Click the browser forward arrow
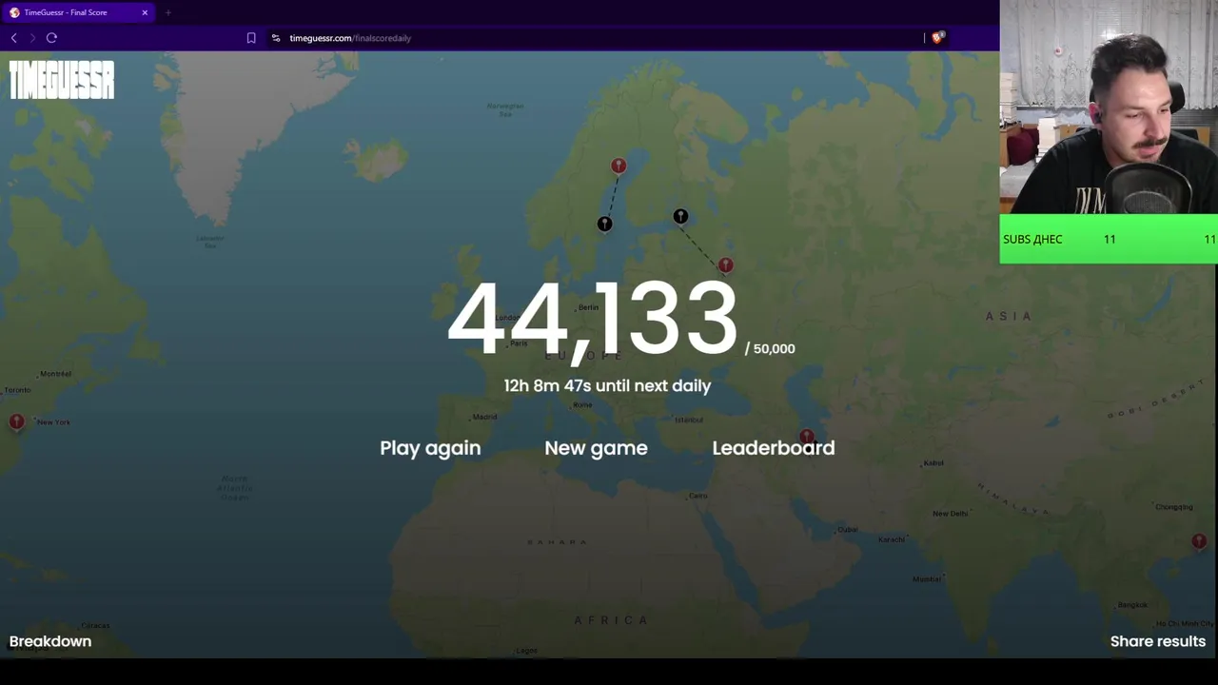This screenshot has height=685, width=1218. pyautogui.click(x=32, y=38)
